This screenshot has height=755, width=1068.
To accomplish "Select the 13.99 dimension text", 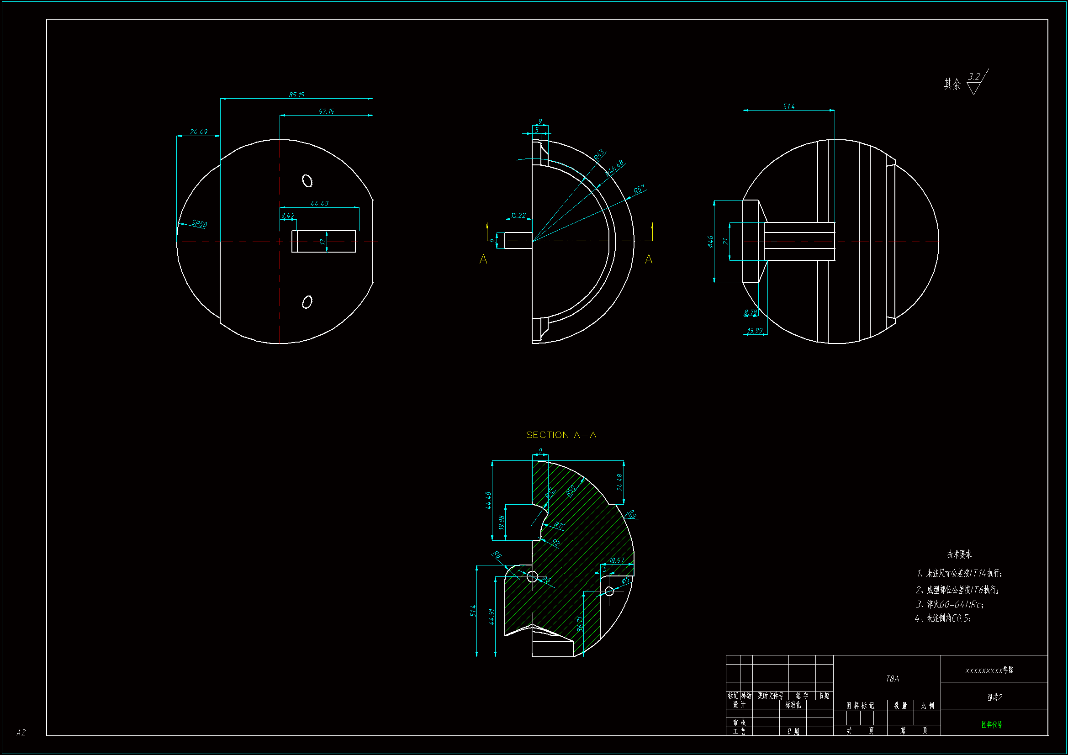I will point(755,331).
